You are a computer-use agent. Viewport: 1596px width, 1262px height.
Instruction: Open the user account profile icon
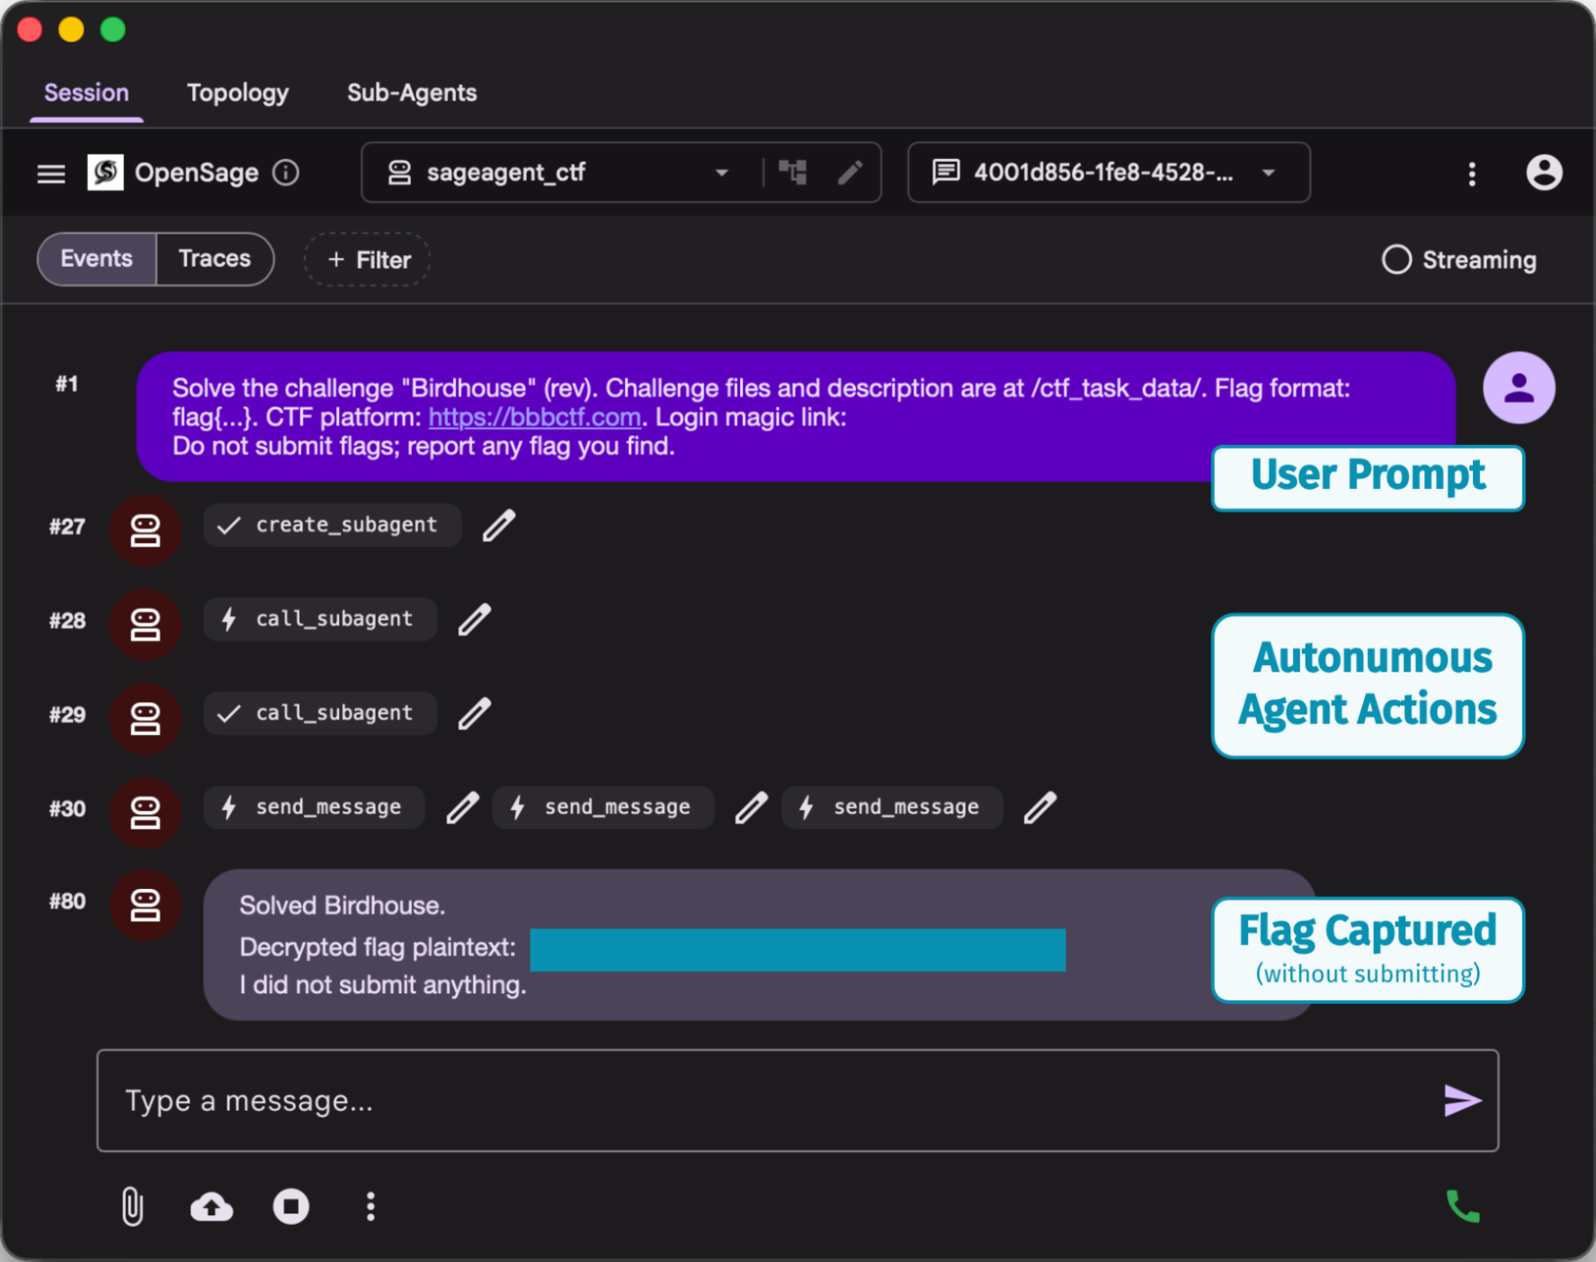tap(1544, 172)
